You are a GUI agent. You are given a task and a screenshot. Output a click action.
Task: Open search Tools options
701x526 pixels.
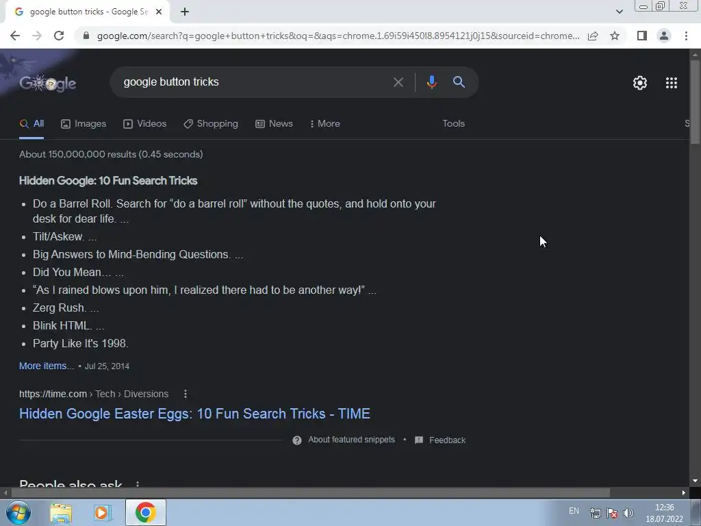[x=453, y=124]
